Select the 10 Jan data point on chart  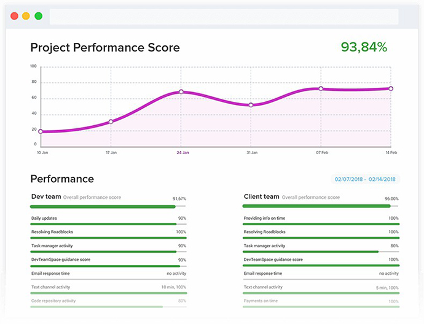41,131
